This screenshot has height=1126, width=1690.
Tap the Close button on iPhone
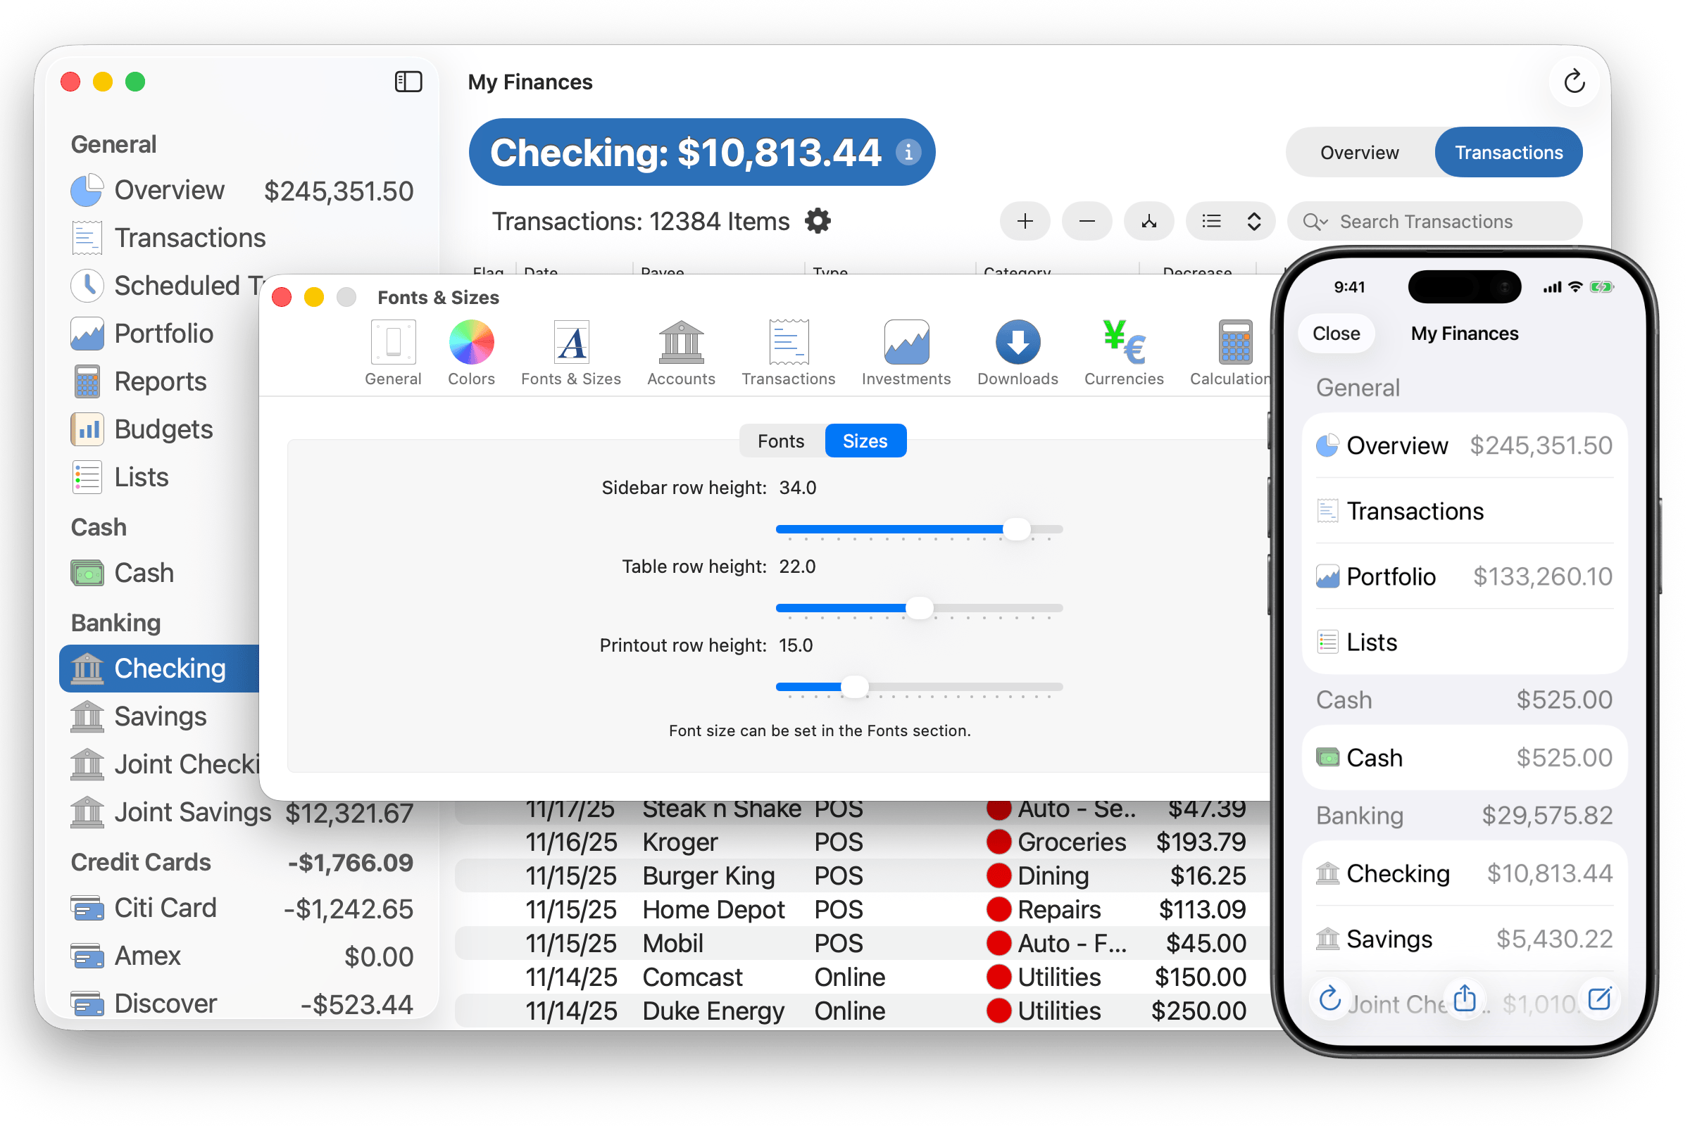(1336, 333)
